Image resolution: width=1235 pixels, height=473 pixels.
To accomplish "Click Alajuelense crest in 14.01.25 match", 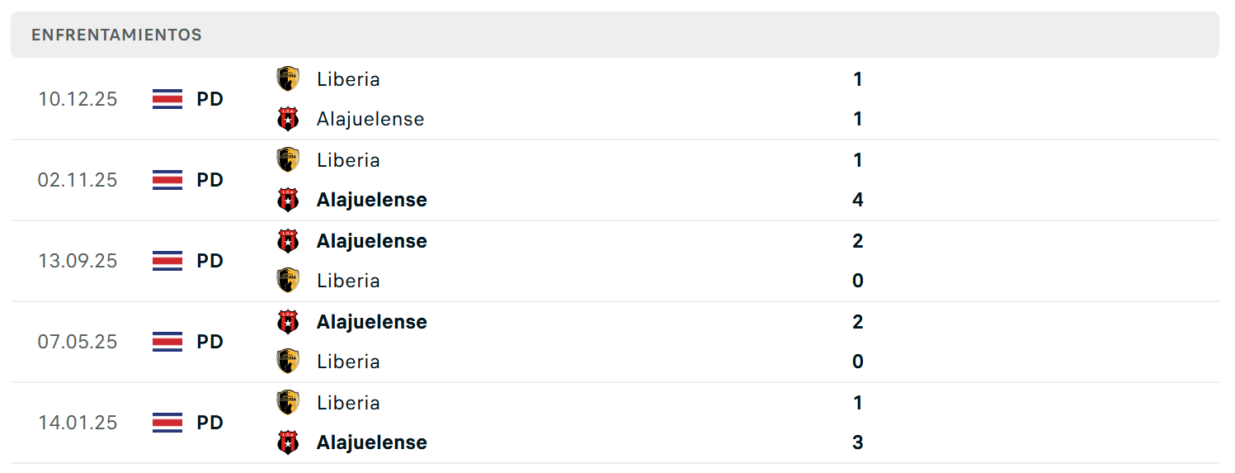I will point(288,442).
